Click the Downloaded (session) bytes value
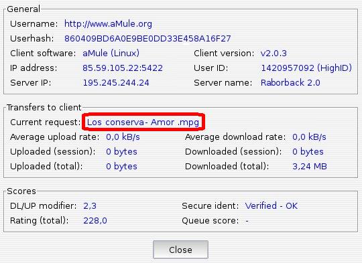 pyautogui.click(x=308, y=152)
